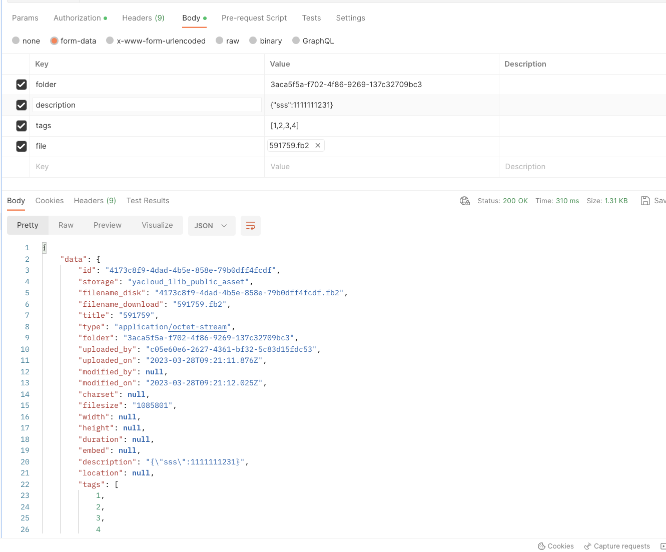Uncheck the folder form-data row
The height and width of the screenshot is (552, 666).
pyautogui.click(x=22, y=85)
